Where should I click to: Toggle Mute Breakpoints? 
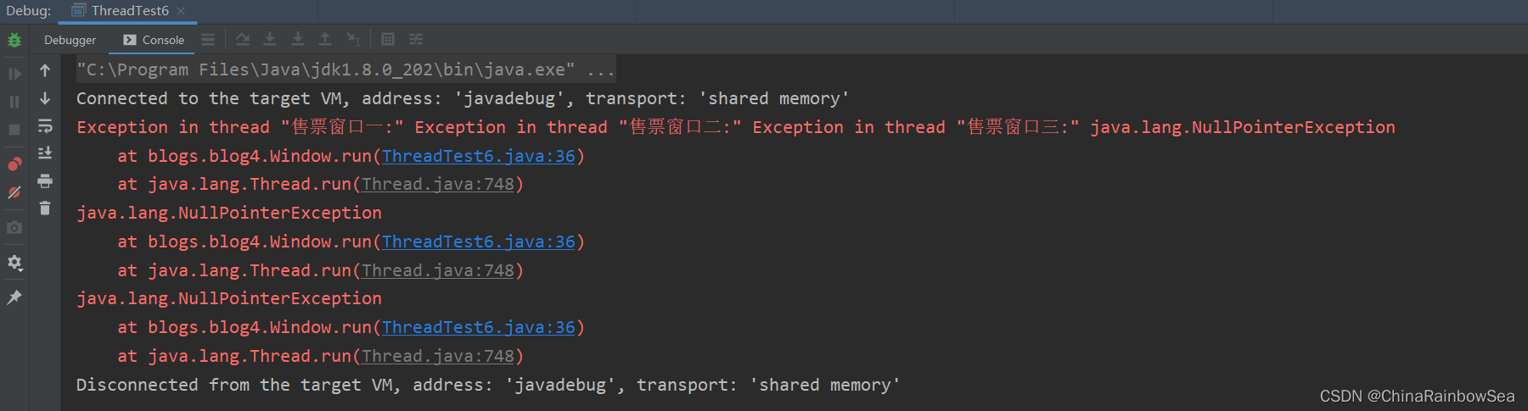14,192
